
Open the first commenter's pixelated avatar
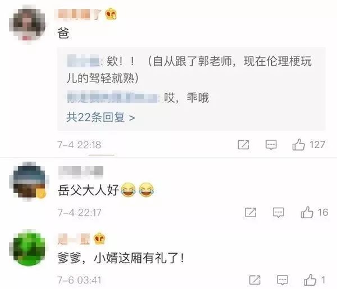click(28, 24)
